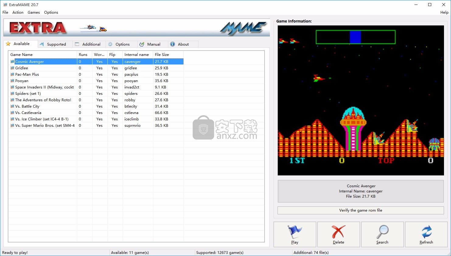Click the Cosmic Avenger game screenshot preview

coord(361,100)
